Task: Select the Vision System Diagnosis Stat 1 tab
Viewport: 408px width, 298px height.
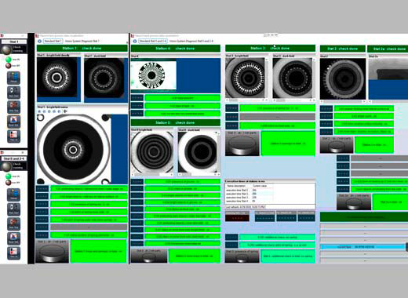Action: pos(82,41)
